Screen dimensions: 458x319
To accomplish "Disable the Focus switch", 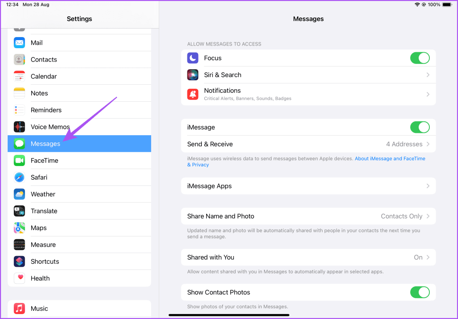I will pos(420,58).
